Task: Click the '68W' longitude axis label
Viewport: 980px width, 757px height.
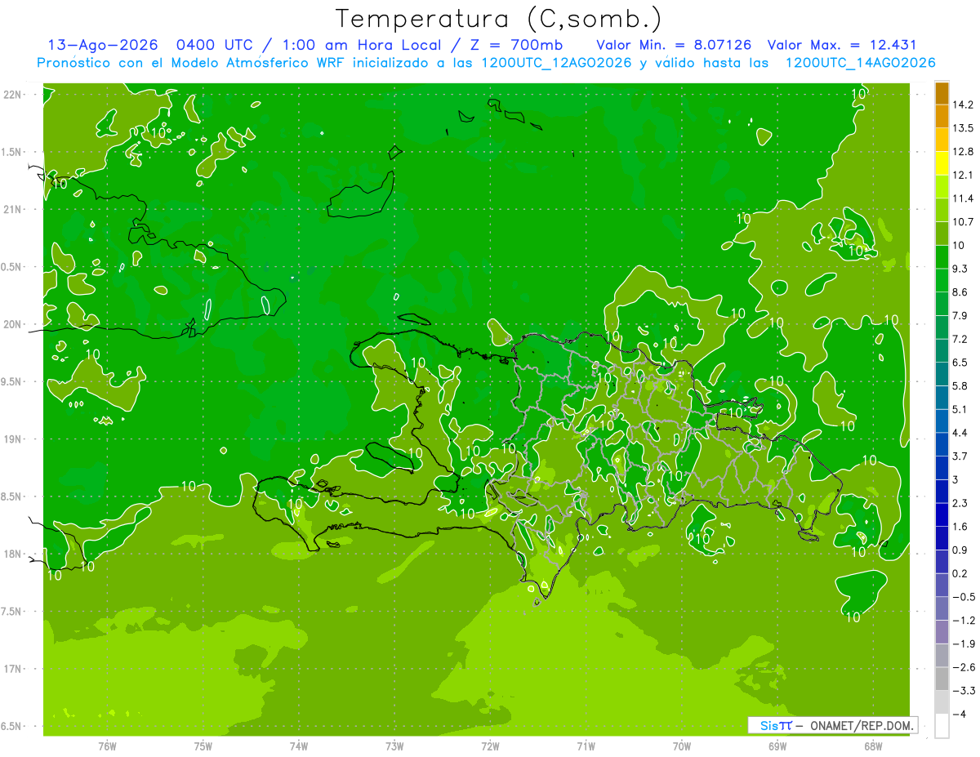Action: click(873, 746)
